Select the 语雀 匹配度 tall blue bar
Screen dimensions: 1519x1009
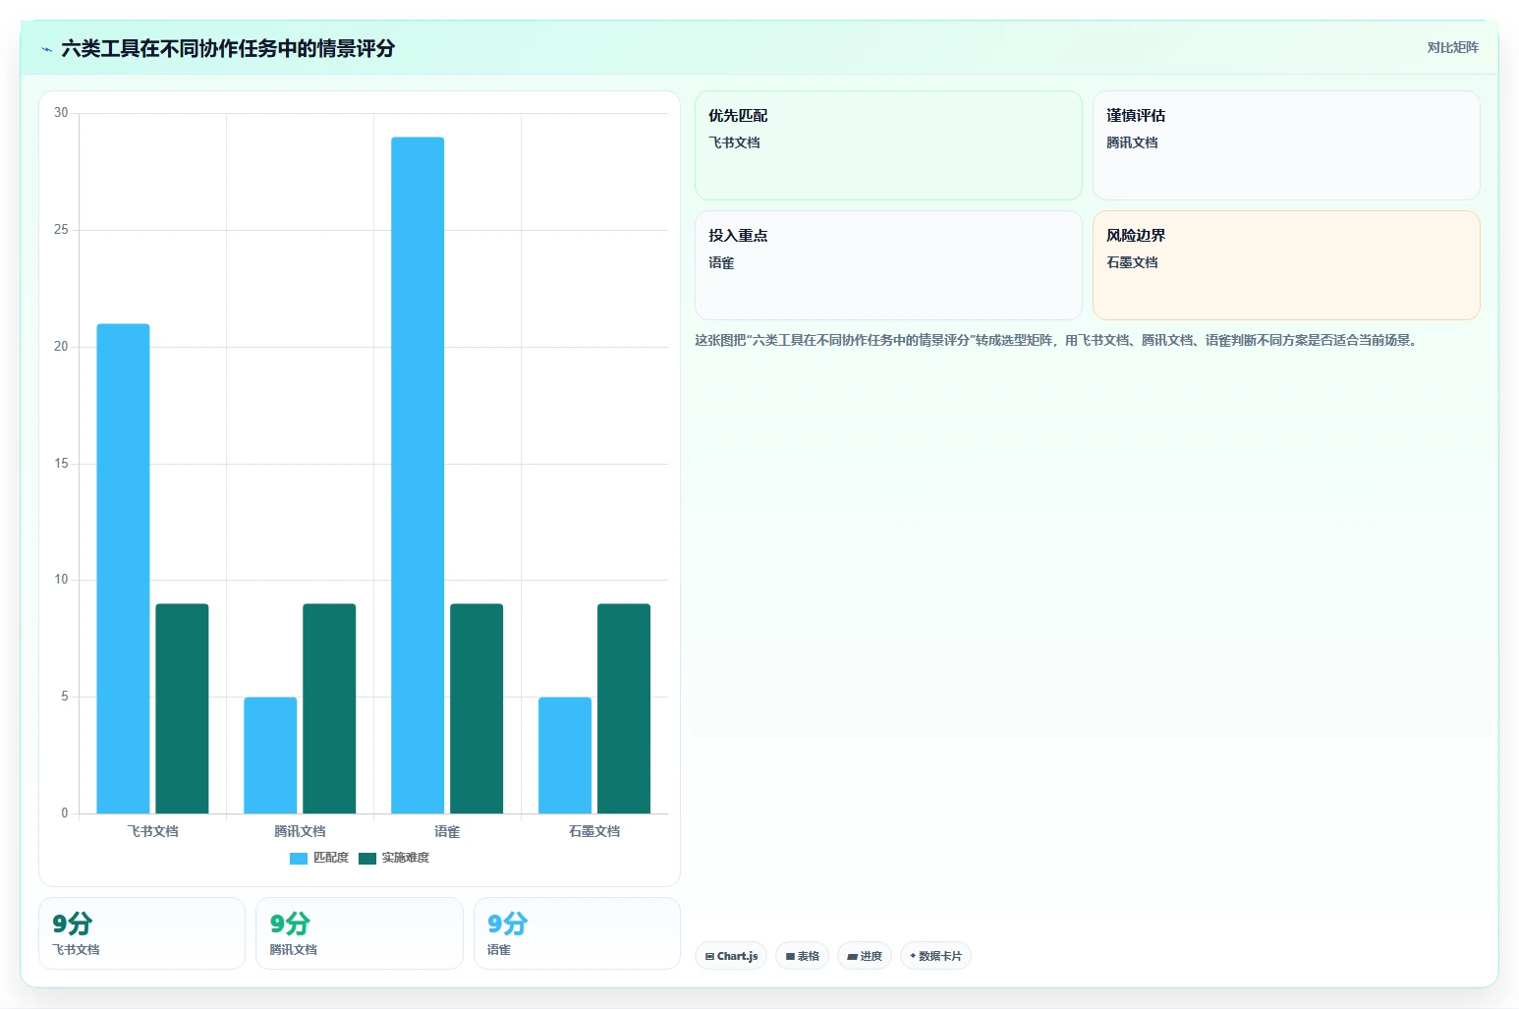(x=418, y=476)
